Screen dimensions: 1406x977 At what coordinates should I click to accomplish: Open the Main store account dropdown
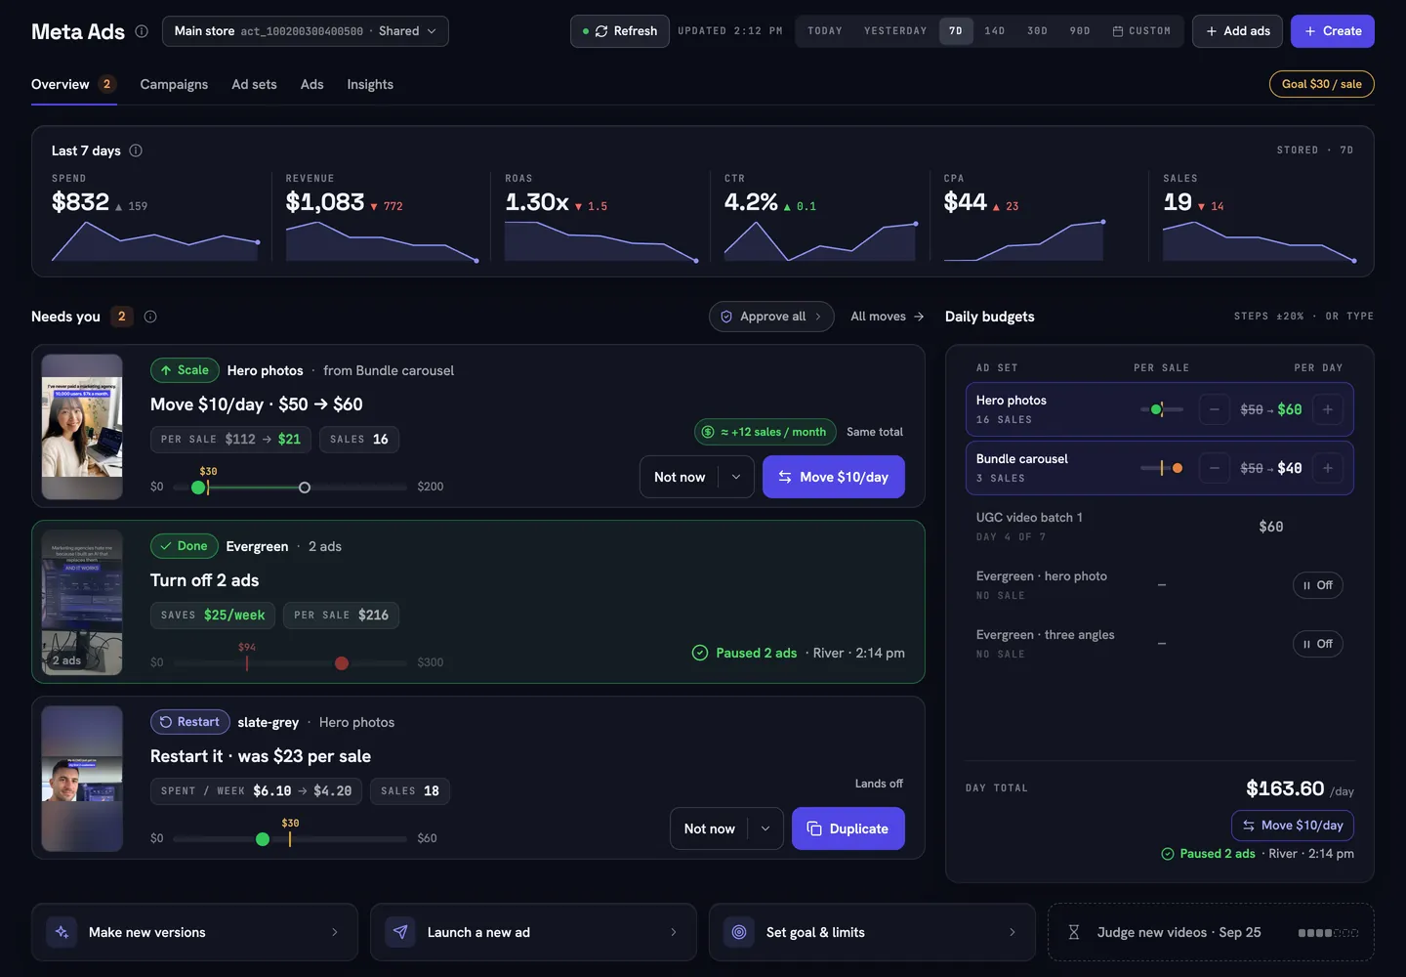(x=306, y=31)
